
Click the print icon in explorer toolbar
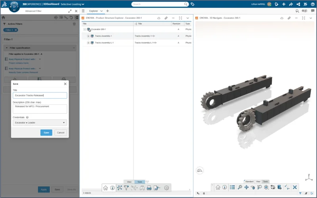[x=149, y=188]
